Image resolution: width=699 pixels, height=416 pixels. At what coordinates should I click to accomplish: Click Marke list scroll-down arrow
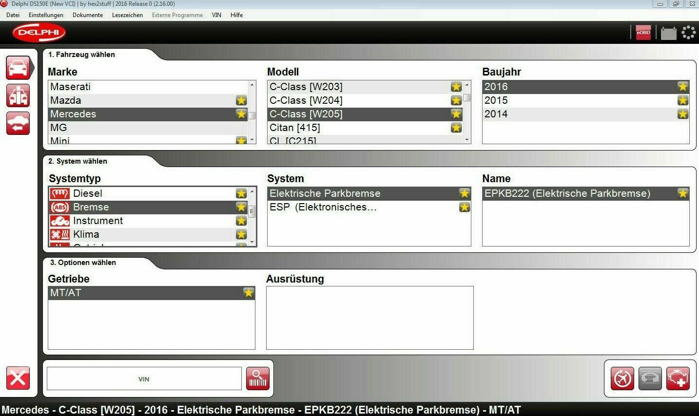click(x=252, y=140)
